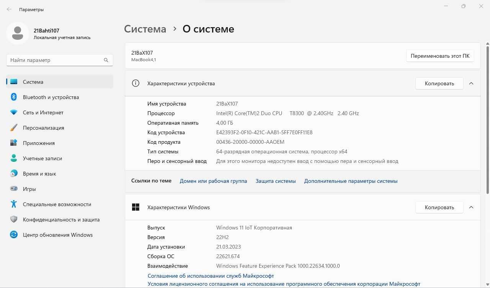Open Защита системы link

[x=276, y=181]
